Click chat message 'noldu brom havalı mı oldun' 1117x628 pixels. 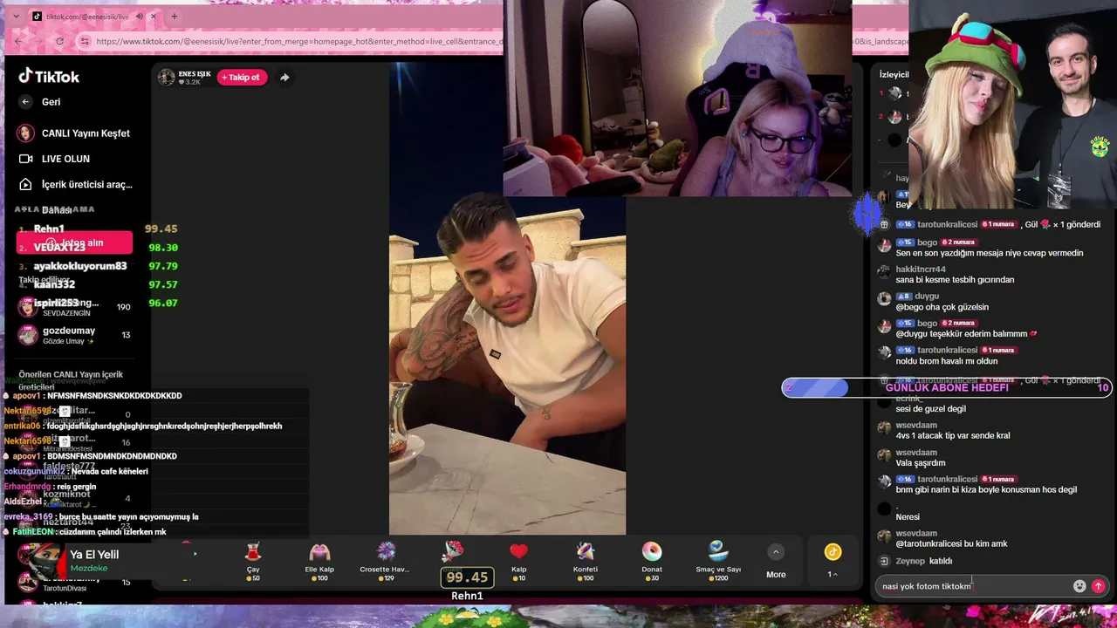coord(946,361)
